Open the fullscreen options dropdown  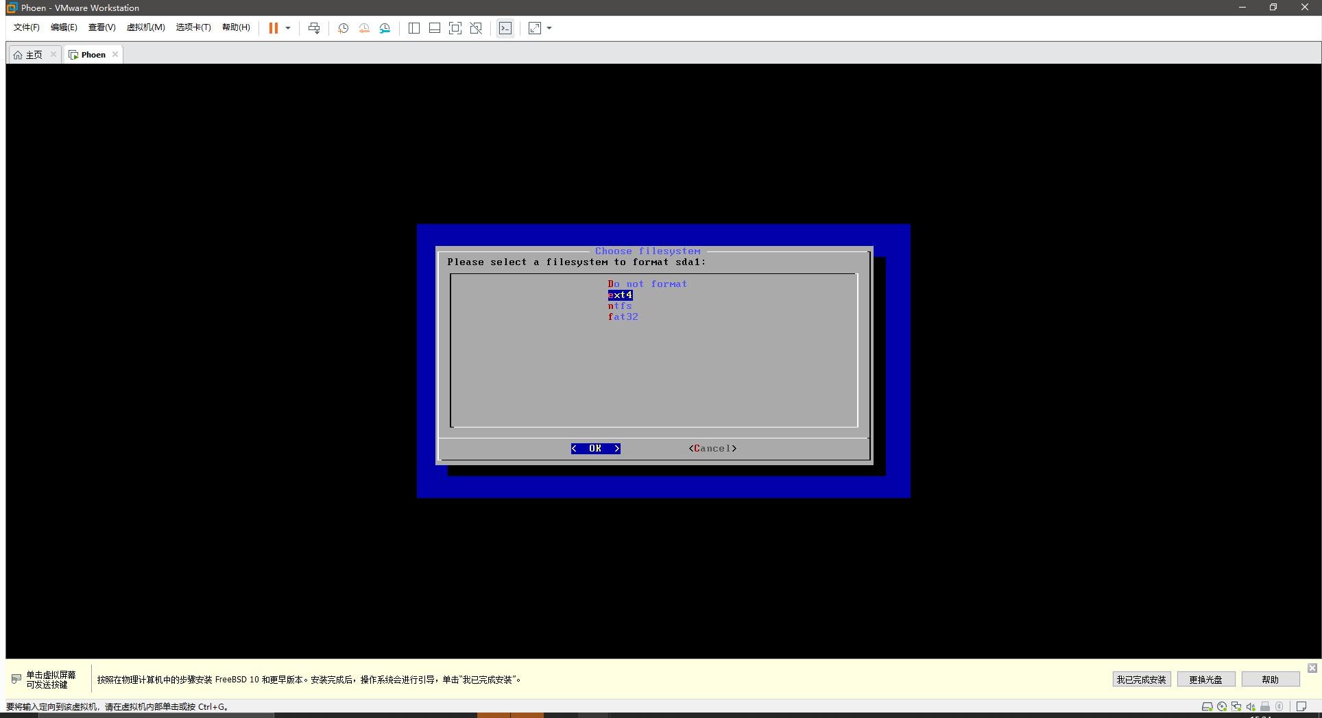[548, 28]
